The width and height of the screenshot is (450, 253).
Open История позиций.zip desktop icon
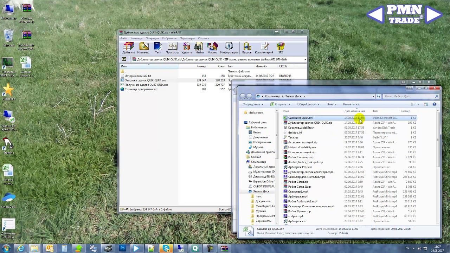click(26, 13)
